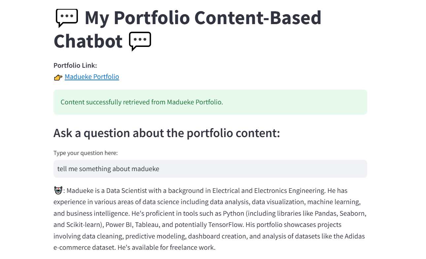Image resolution: width=426 pixels, height=259 pixels.
Task: Click the "Ask a question about" heading
Action: (x=166, y=133)
